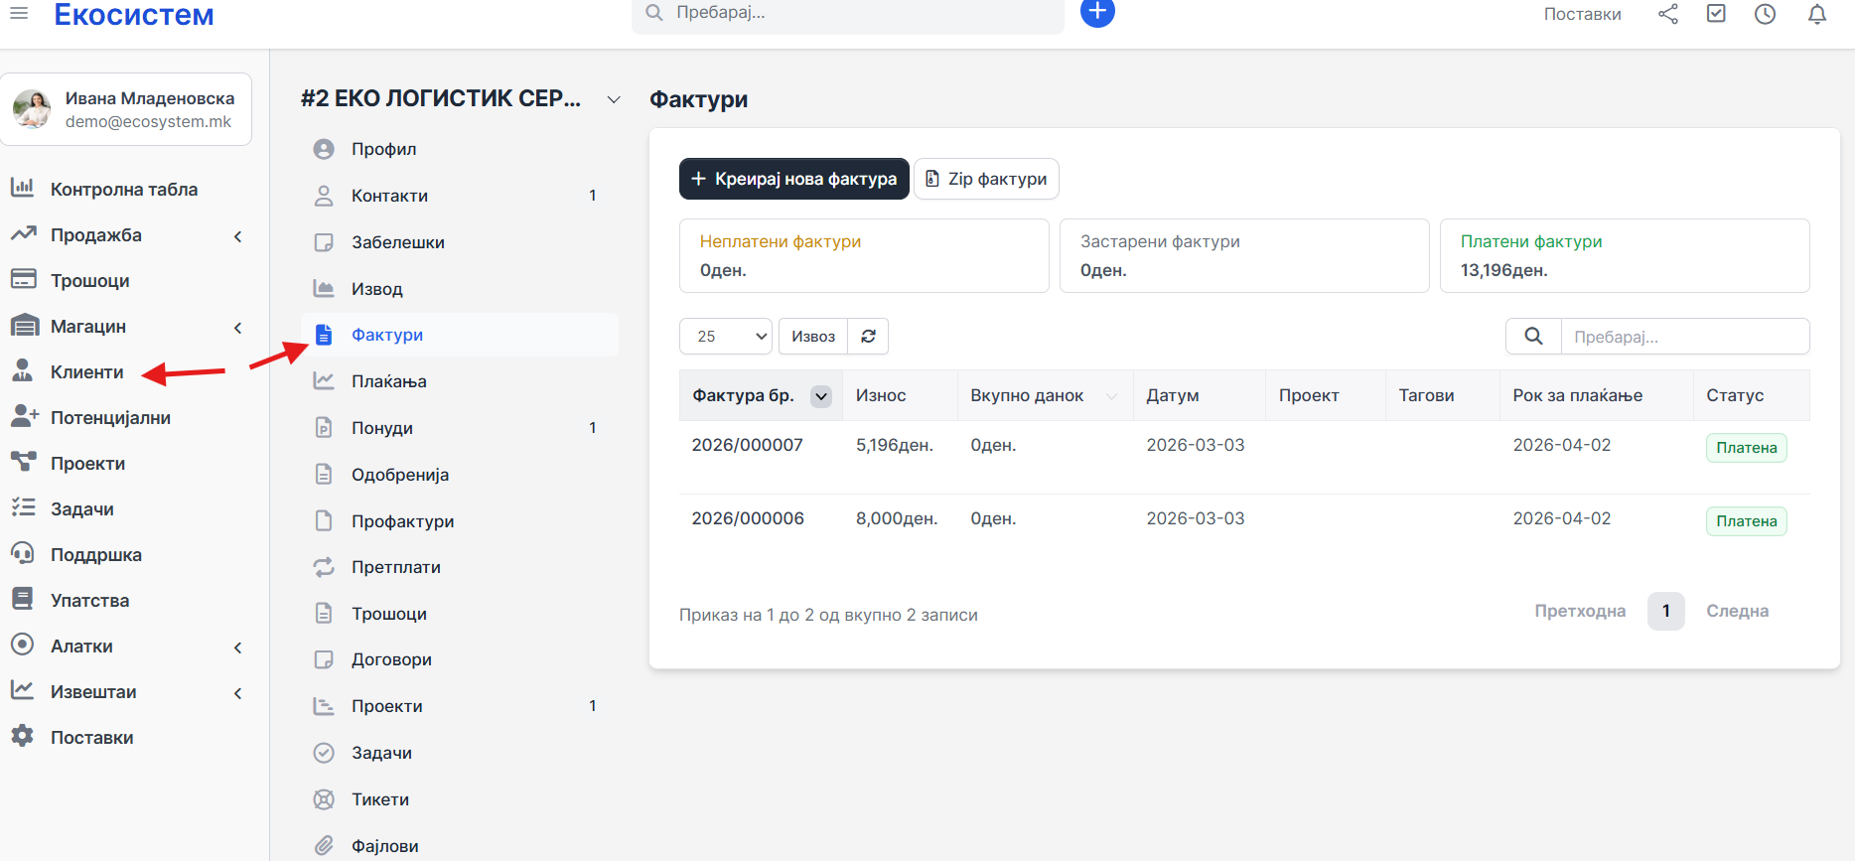Click the blue plus quick-create icon
The height and width of the screenshot is (861, 1855).
(1096, 12)
